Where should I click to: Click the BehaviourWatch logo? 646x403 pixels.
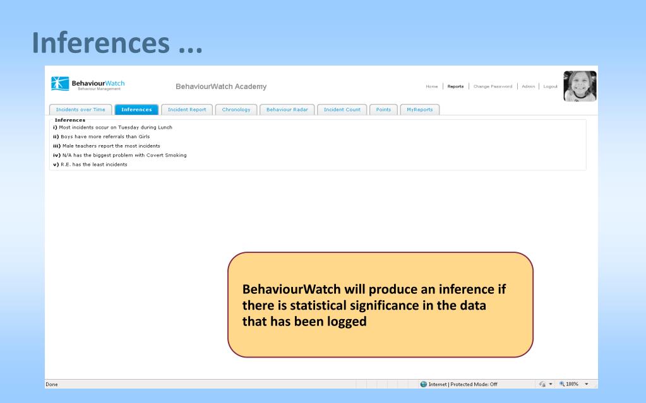(x=88, y=83)
